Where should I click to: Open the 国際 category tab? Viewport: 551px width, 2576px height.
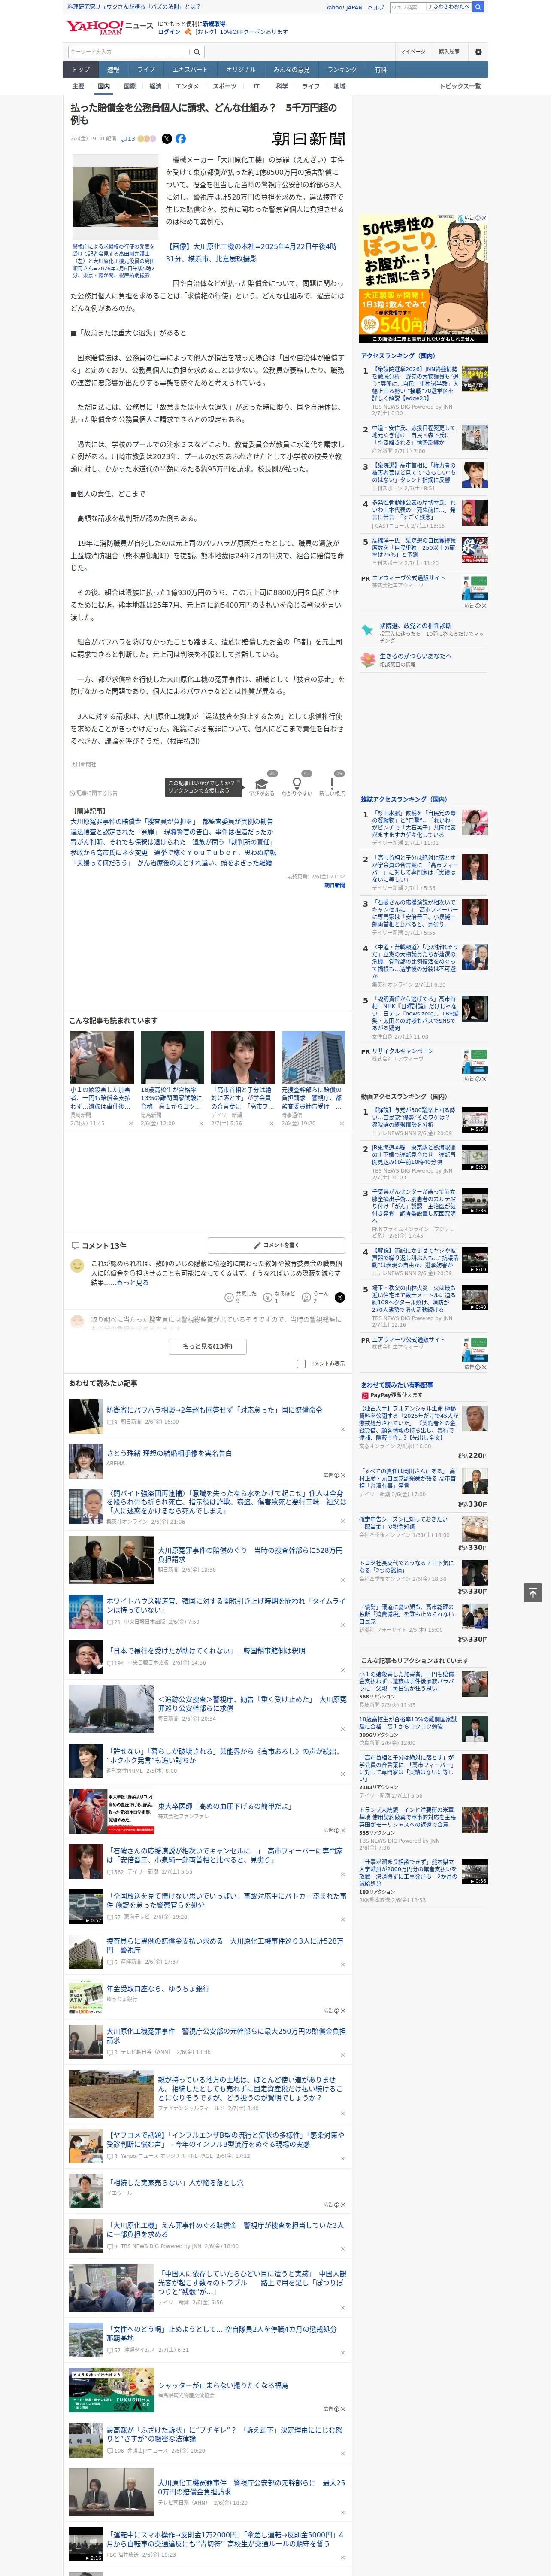pos(129,86)
